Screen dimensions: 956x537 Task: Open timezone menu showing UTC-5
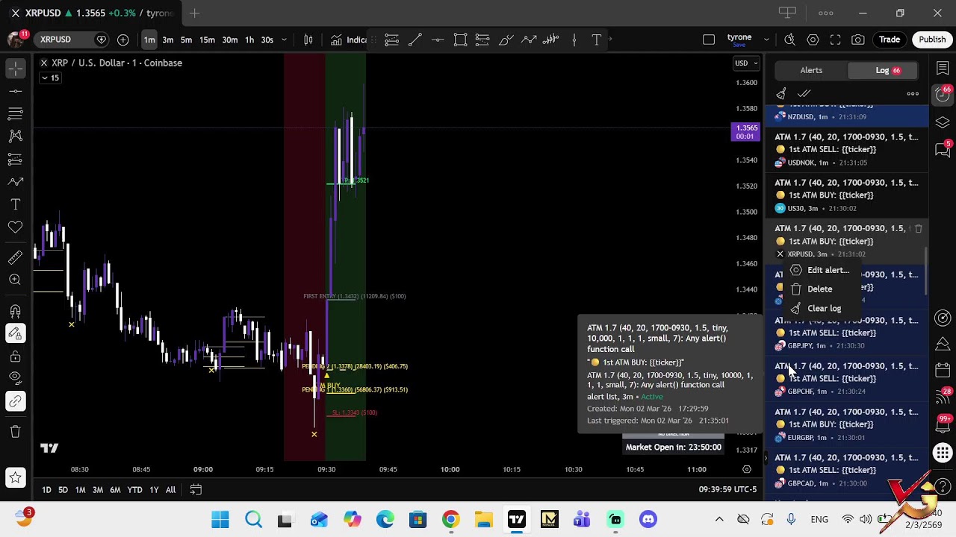pos(728,490)
